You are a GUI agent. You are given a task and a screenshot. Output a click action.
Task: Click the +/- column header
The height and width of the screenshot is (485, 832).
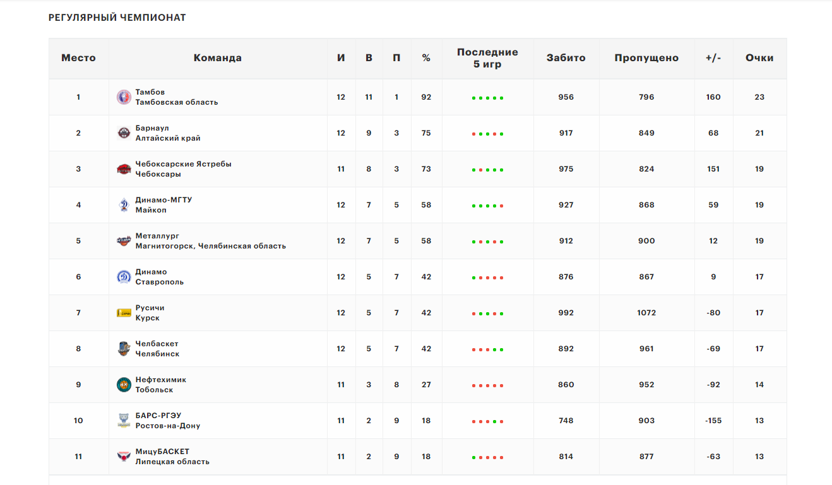[x=713, y=58]
